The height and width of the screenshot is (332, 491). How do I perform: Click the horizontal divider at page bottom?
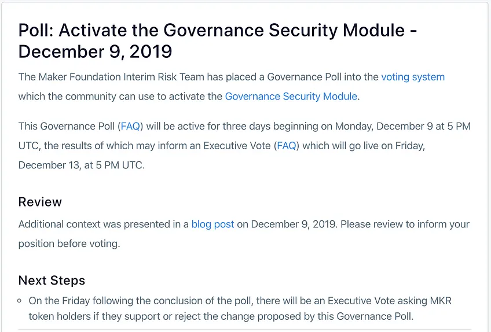(x=244, y=329)
